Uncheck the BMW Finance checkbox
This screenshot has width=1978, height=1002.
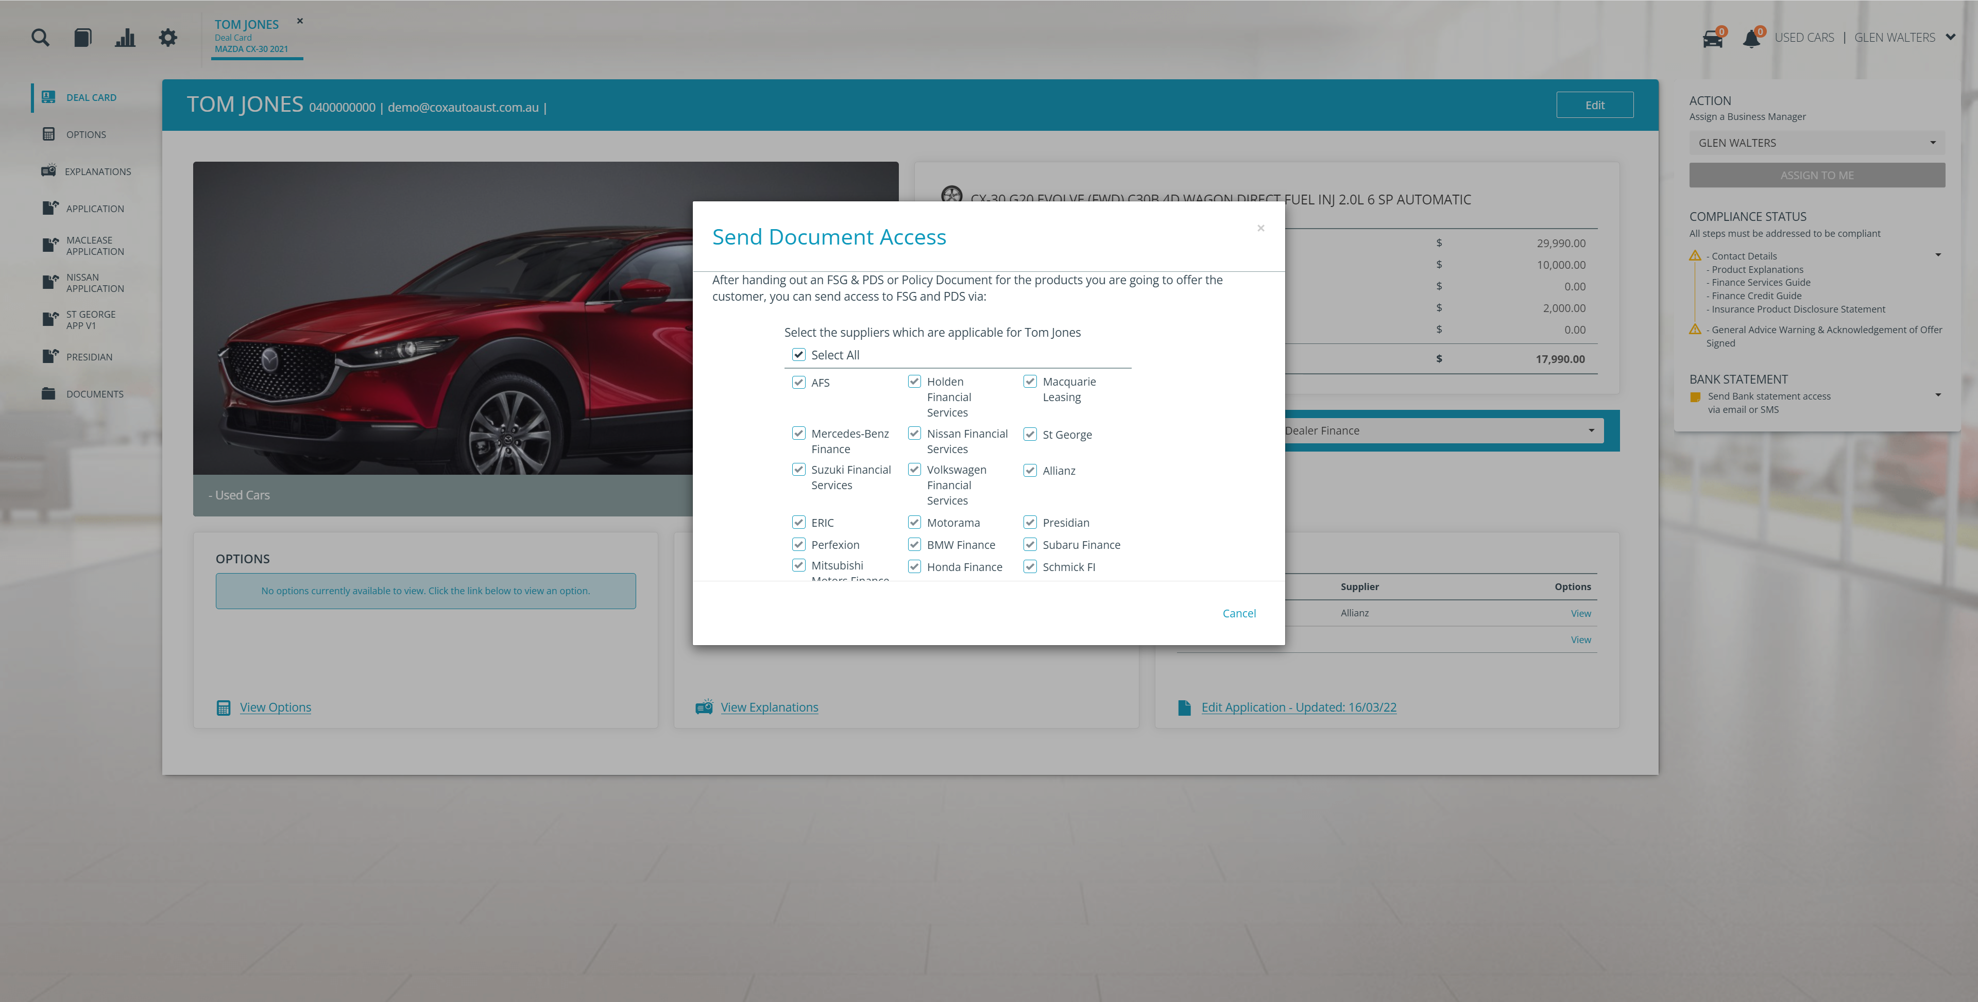coord(914,545)
